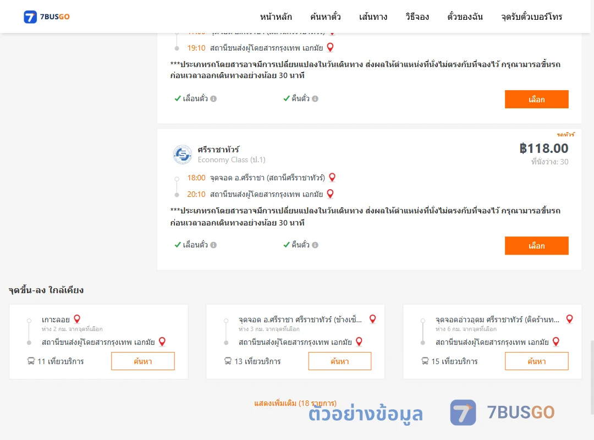Click Ekkamai map pin in 13 เที่ยวบริการ card

tap(359, 342)
